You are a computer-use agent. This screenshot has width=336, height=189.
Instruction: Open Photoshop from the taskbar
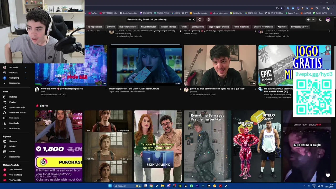tap(203, 186)
